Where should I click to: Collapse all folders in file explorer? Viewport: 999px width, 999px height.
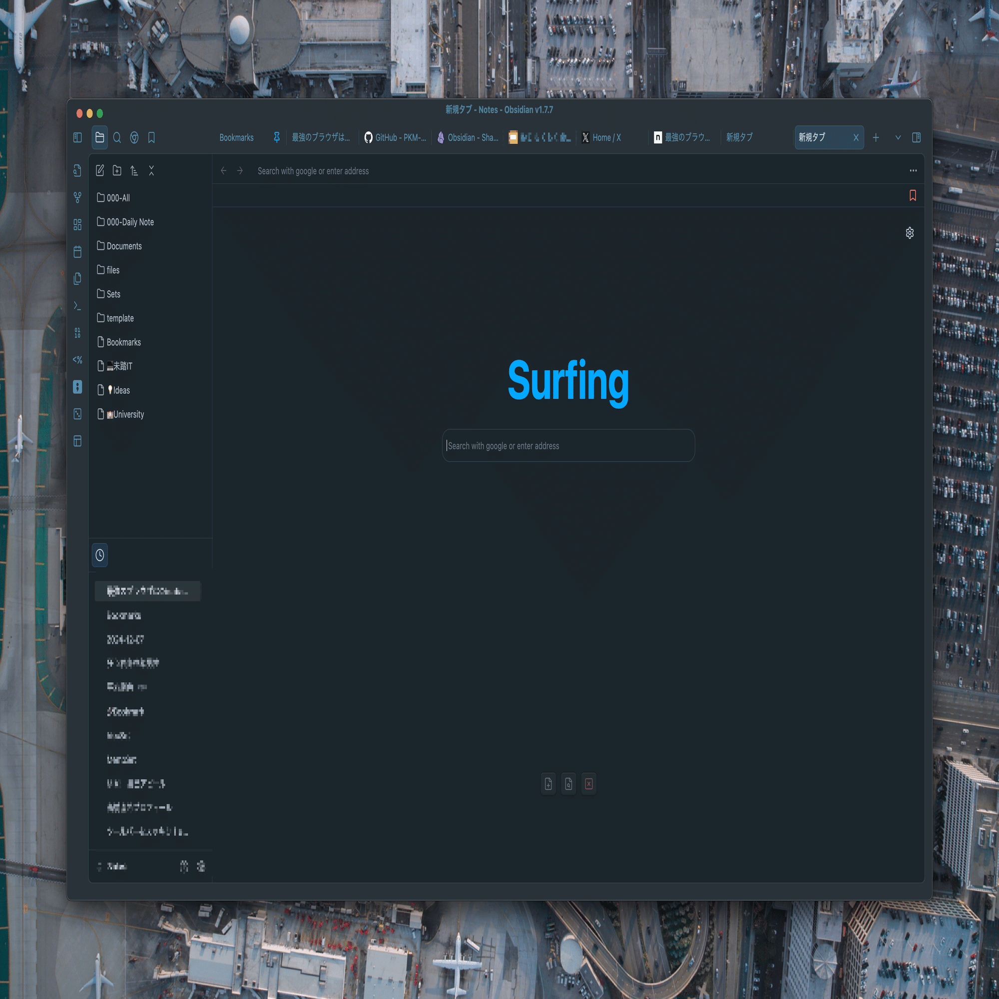tap(151, 171)
